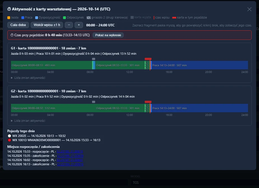Click the red card marker above G1 timeline

pos(148,59)
